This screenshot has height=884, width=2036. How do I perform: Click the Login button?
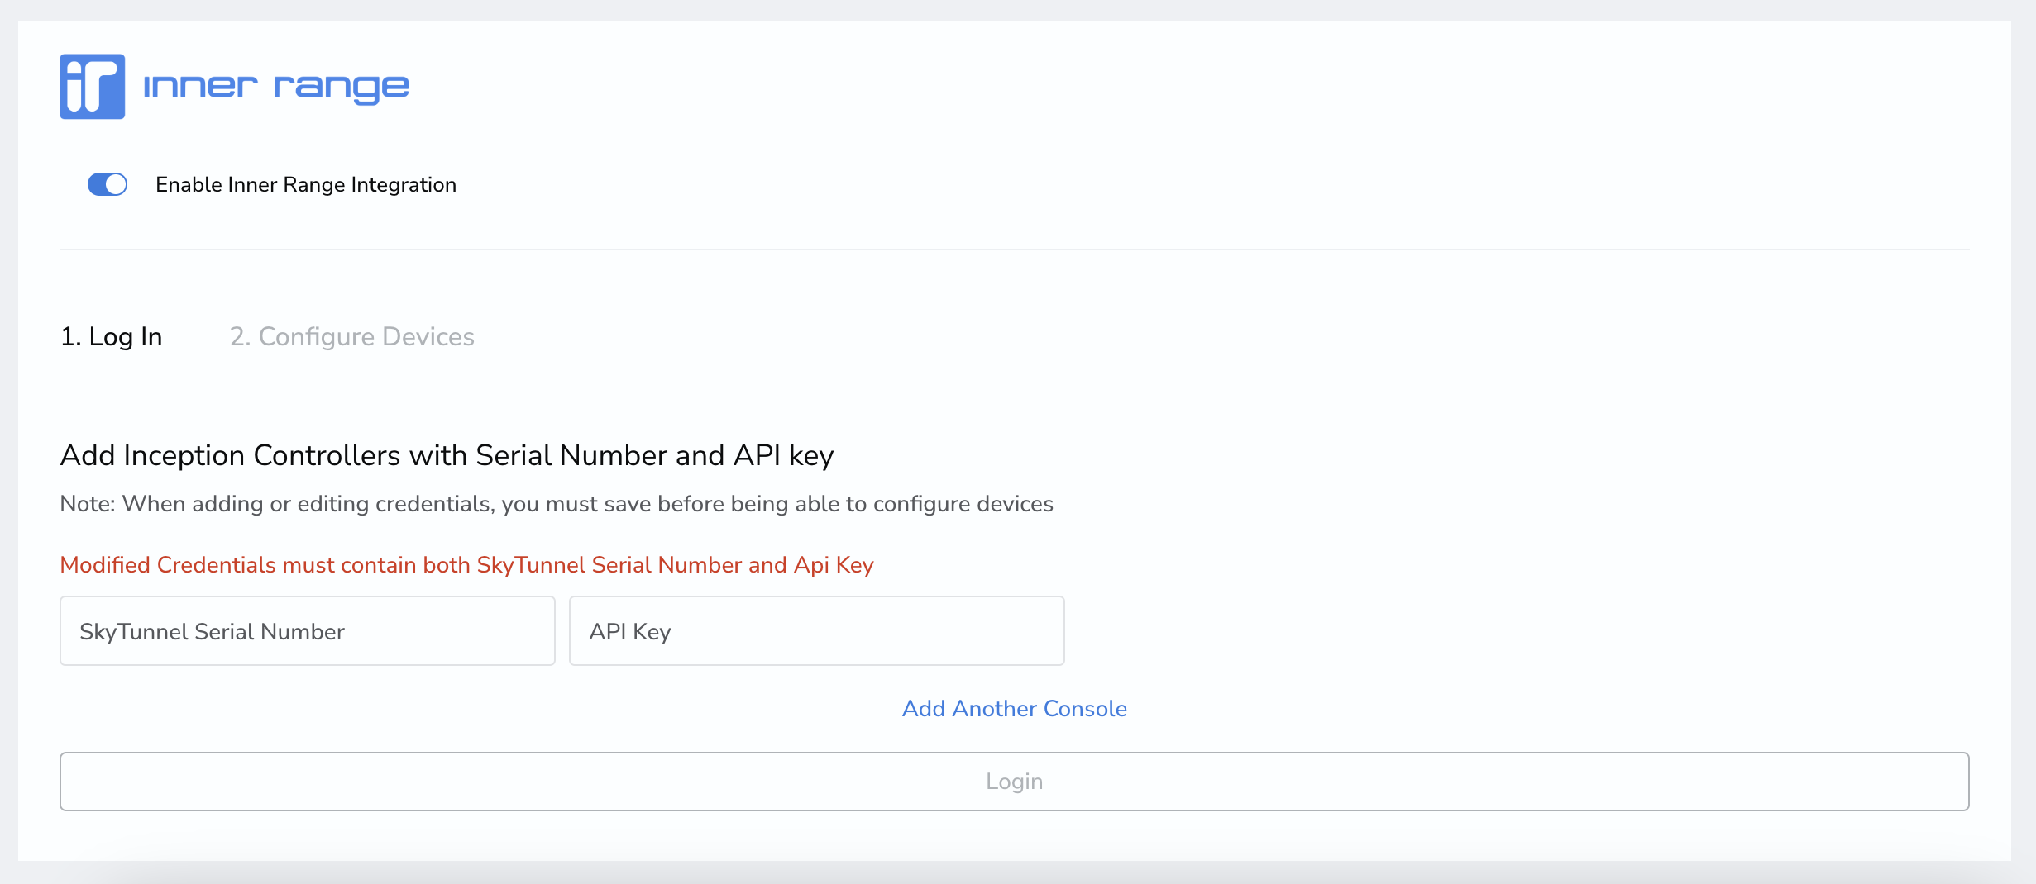1015,782
